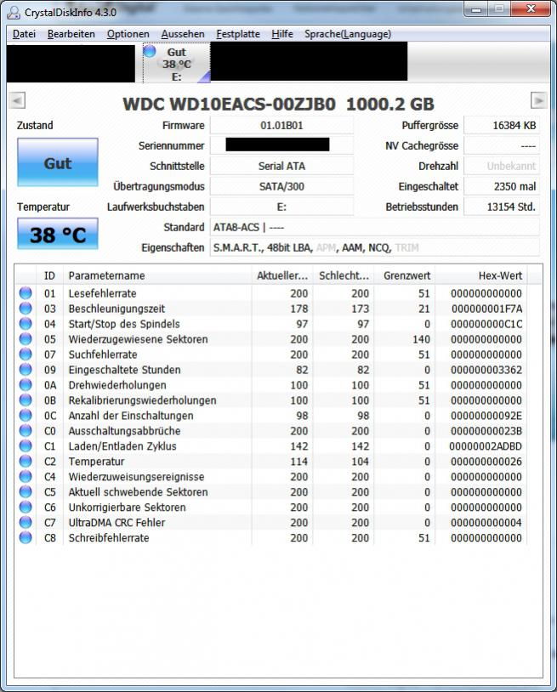Click Betriebsstunden field 13154 Std.
This screenshot has height=692, width=557.
pyautogui.click(x=502, y=207)
